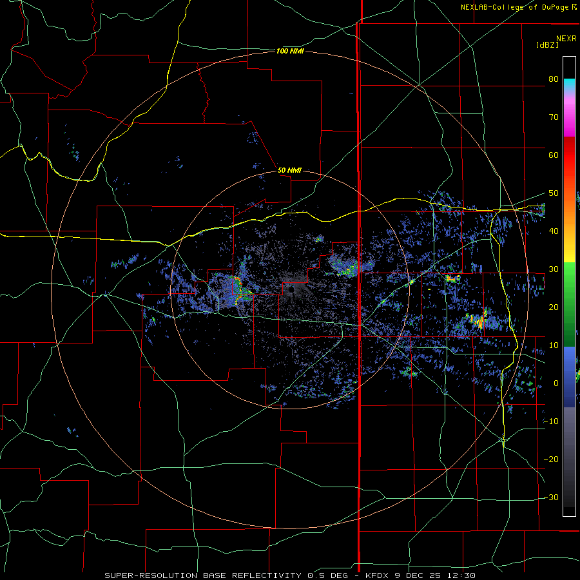Click the -20 value on dBZ scale
This screenshot has height=580, width=580.
551,459
